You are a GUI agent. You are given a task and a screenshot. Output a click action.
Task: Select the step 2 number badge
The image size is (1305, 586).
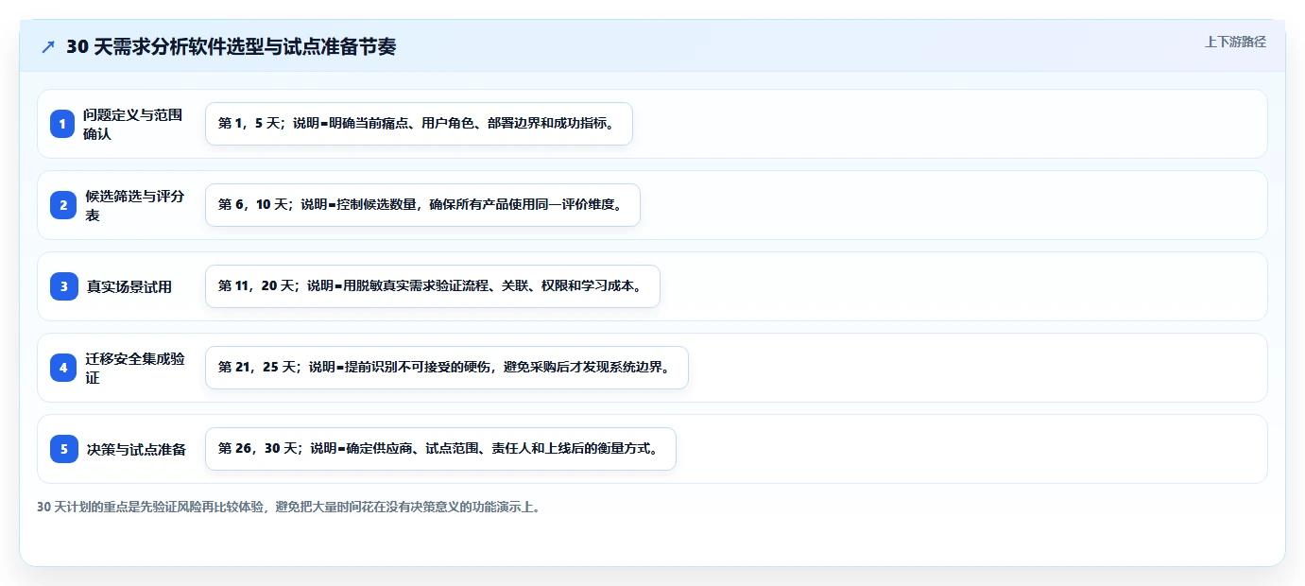click(x=63, y=205)
